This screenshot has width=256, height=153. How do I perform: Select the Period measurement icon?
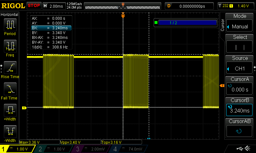point(10,25)
